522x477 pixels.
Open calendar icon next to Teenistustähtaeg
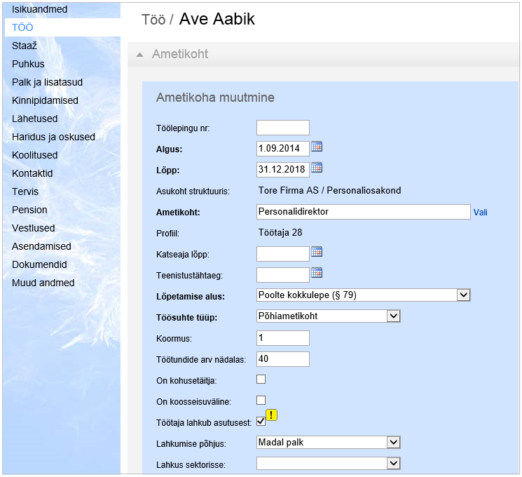(x=317, y=273)
